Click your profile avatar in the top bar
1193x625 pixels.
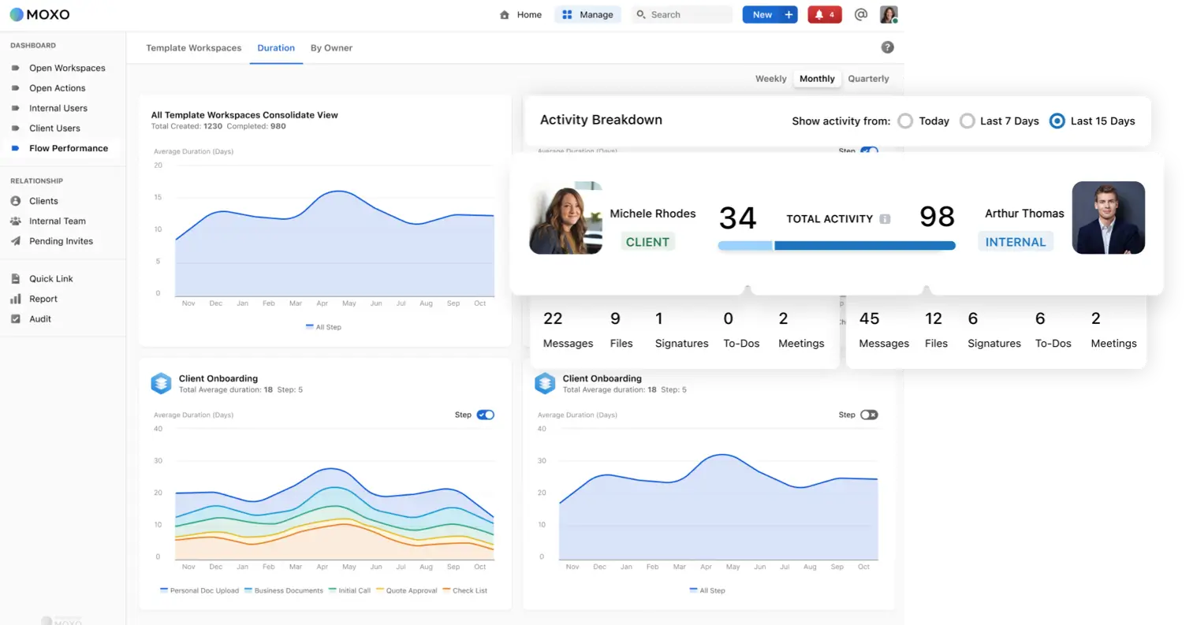(x=889, y=14)
